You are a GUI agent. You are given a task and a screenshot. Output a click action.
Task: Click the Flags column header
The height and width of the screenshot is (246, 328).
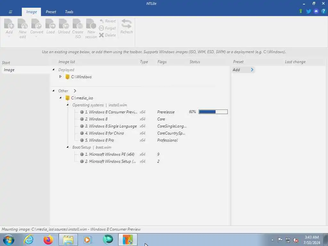(x=162, y=62)
